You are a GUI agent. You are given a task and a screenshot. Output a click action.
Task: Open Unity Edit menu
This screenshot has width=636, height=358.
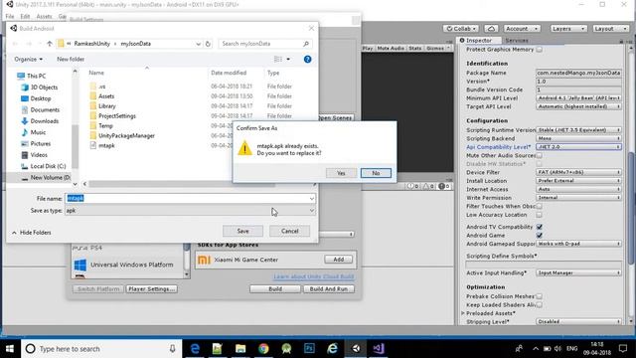[25, 16]
